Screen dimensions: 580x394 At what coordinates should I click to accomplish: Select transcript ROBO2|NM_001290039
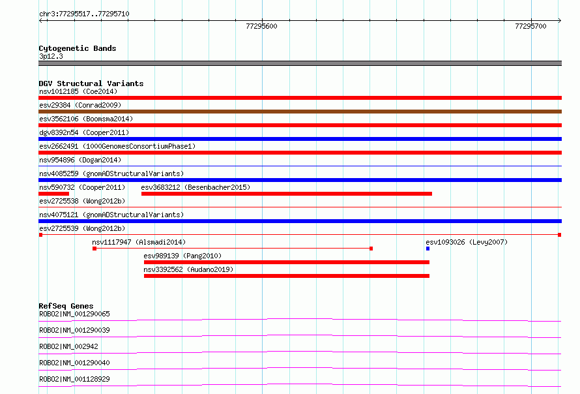pos(74,330)
